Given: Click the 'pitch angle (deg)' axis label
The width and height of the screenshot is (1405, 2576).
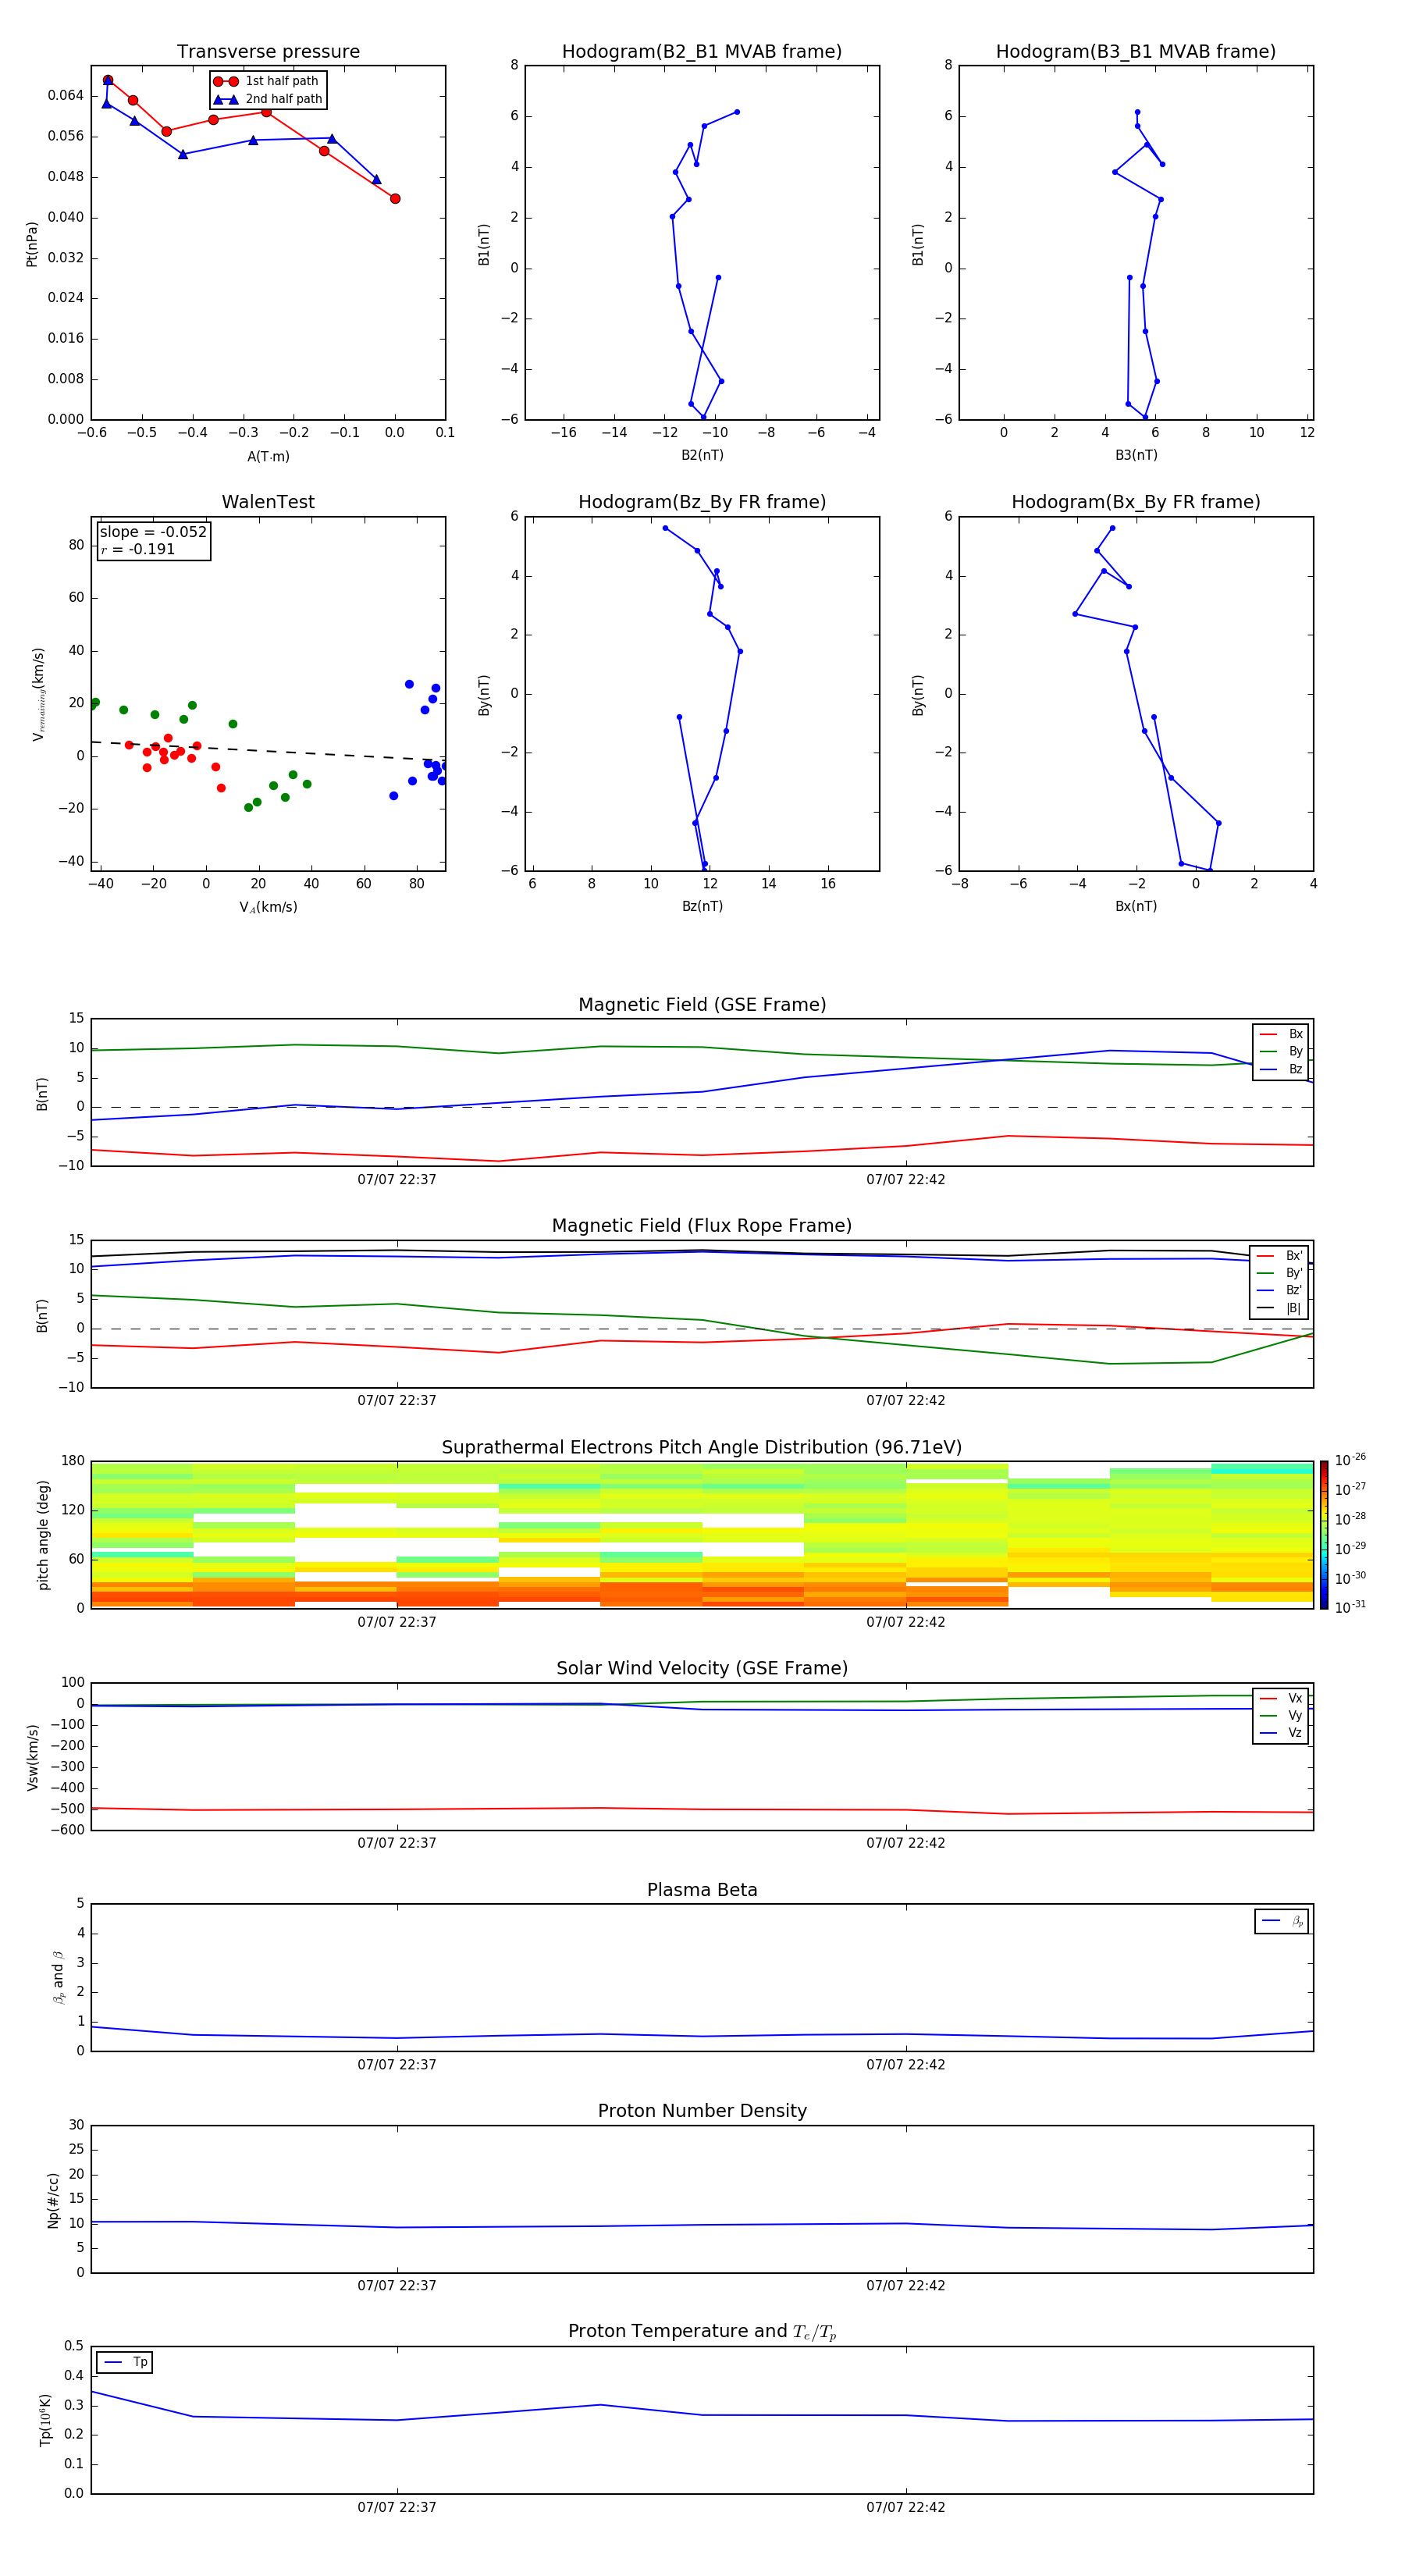Looking at the screenshot, I should (43, 1535).
